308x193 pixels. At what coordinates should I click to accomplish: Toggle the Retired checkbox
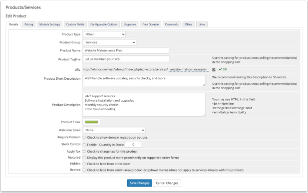tap(84, 170)
